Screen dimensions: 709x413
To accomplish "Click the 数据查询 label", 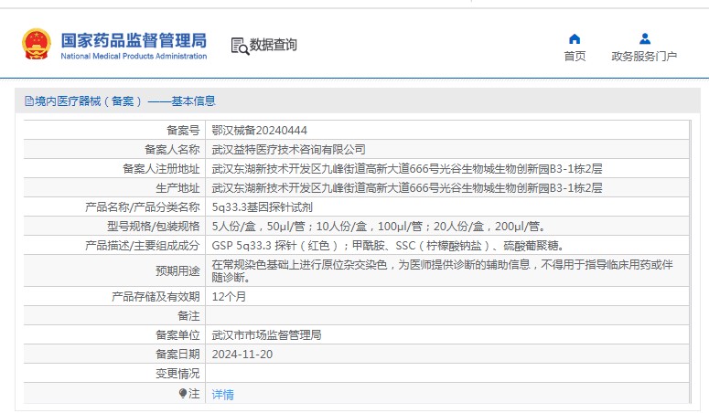I will tap(274, 45).
